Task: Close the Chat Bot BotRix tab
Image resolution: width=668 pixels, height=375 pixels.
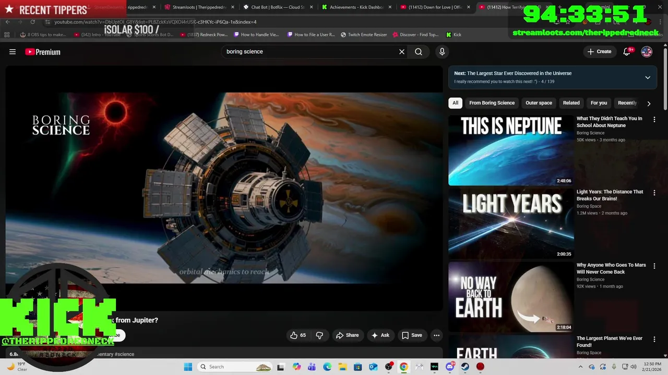Action: [312, 7]
